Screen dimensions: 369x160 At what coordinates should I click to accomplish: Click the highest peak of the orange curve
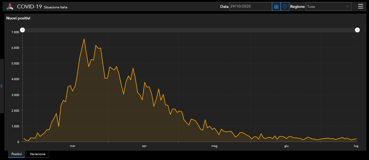point(84,39)
